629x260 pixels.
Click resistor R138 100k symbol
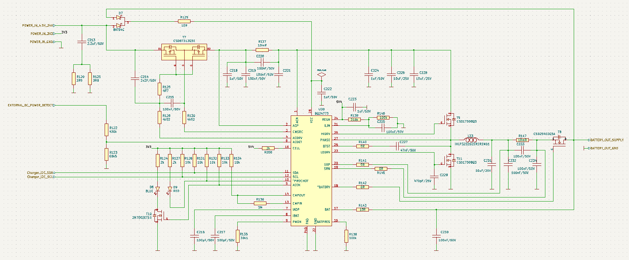(346, 236)
